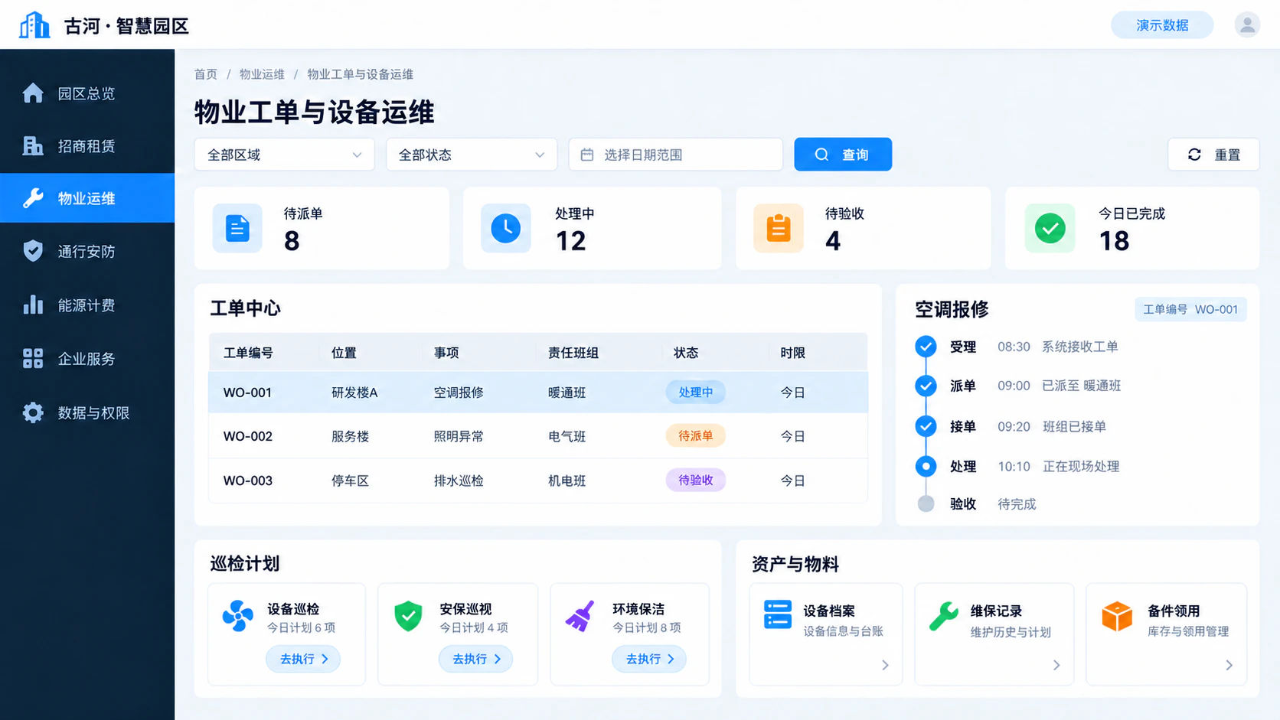
Task: Open 企业服务 sidebar item
Action: (87, 358)
